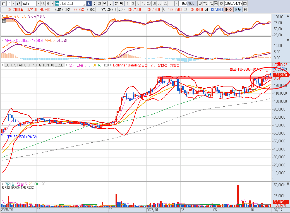Select the tick (틱) chart tab
The height and width of the screenshot is (213, 290).
point(121,3)
